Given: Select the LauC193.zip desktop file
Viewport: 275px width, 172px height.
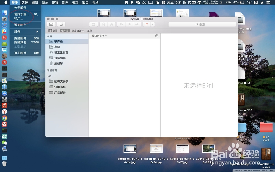Looking at the screenshot, I should (x=266, y=154).
